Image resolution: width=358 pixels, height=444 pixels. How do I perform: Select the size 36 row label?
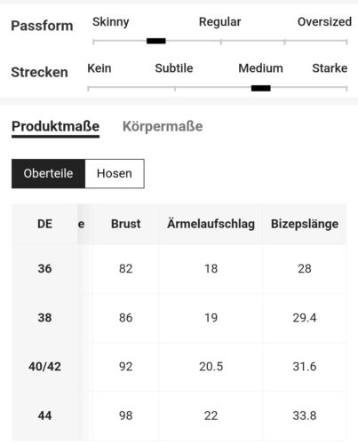point(44,269)
